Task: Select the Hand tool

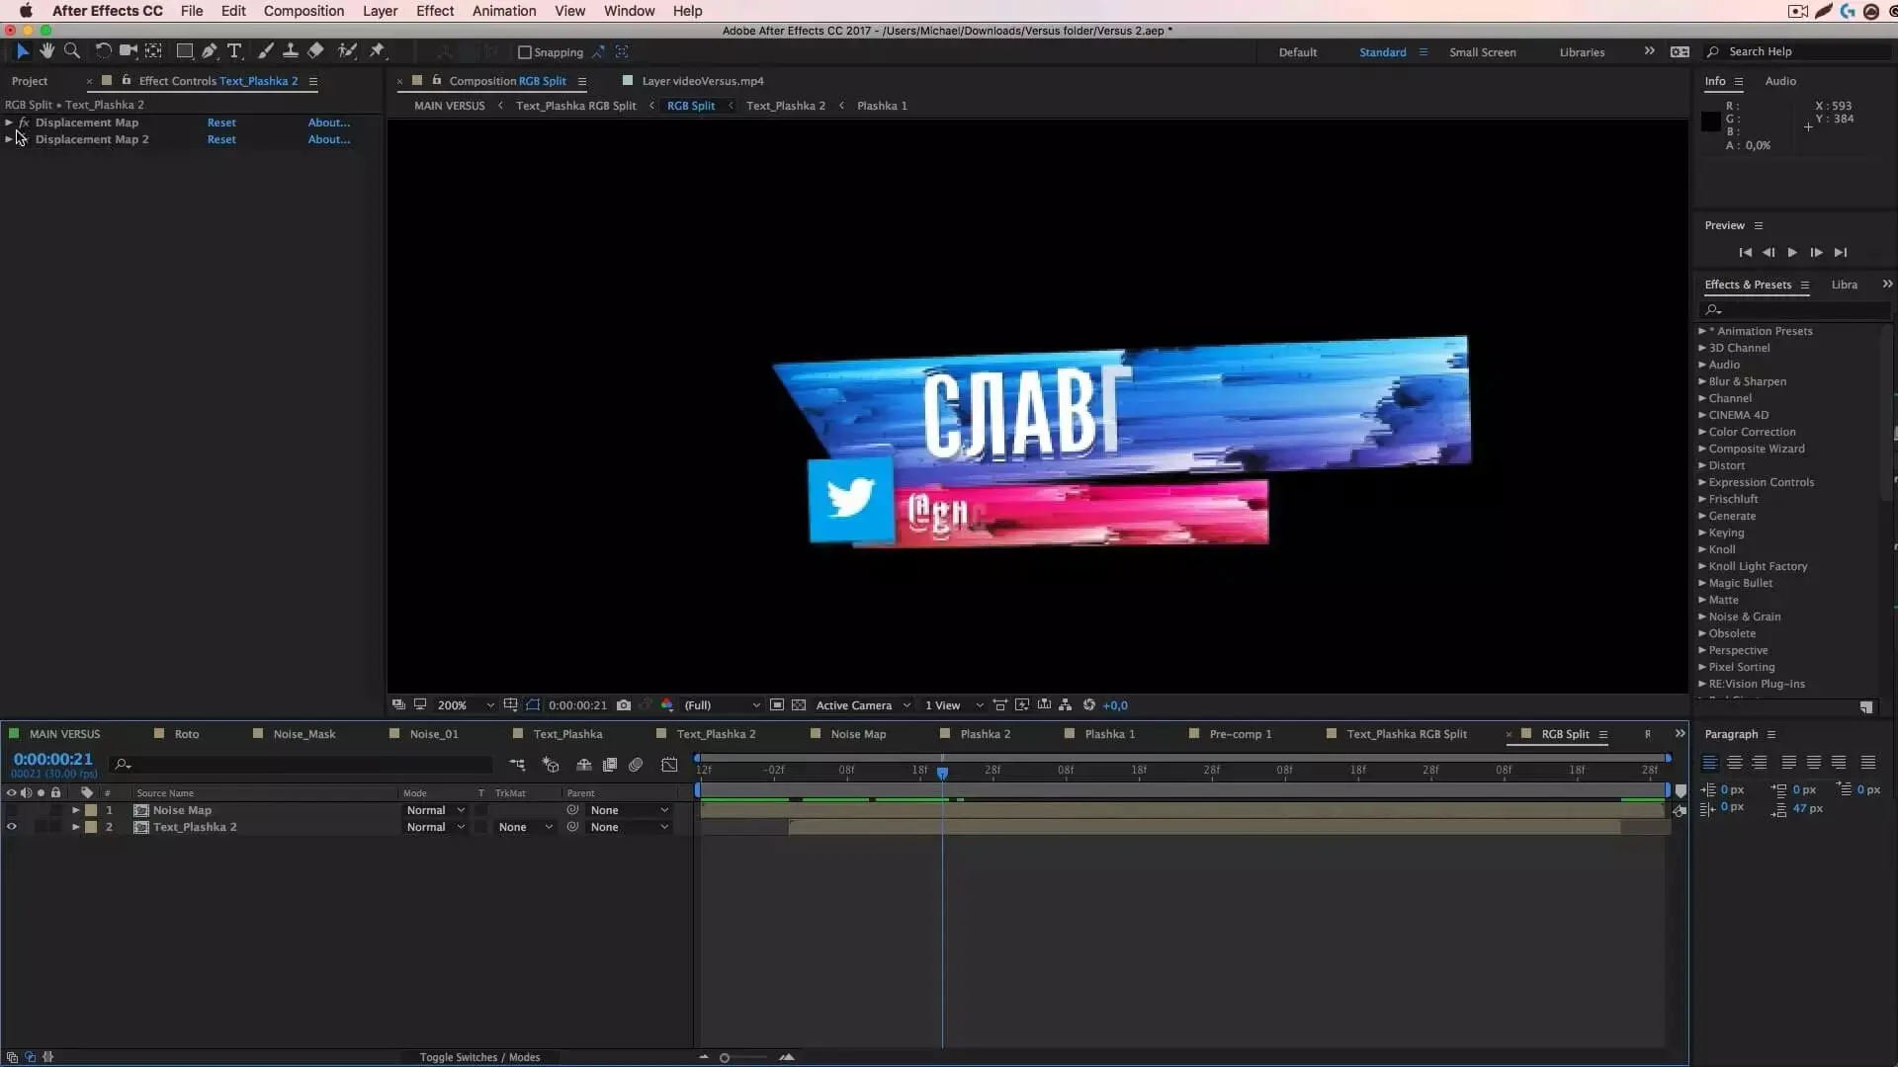Action: click(x=46, y=51)
